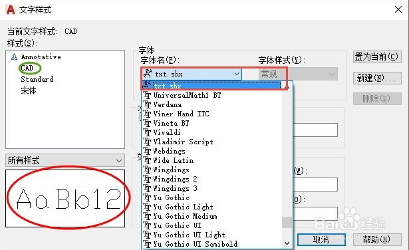
Task: Click the 取消 button
Action: tap(321, 239)
